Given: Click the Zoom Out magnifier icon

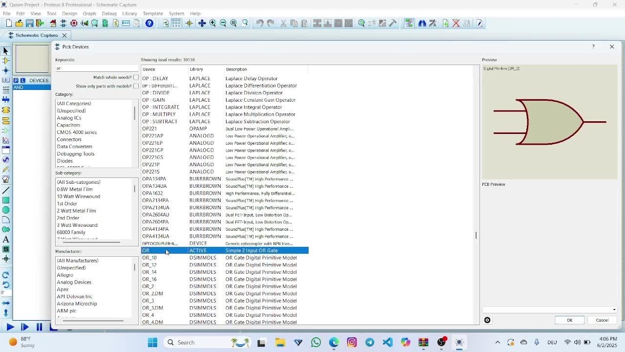Looking at the screenshot, I should (x=223, y=23).
